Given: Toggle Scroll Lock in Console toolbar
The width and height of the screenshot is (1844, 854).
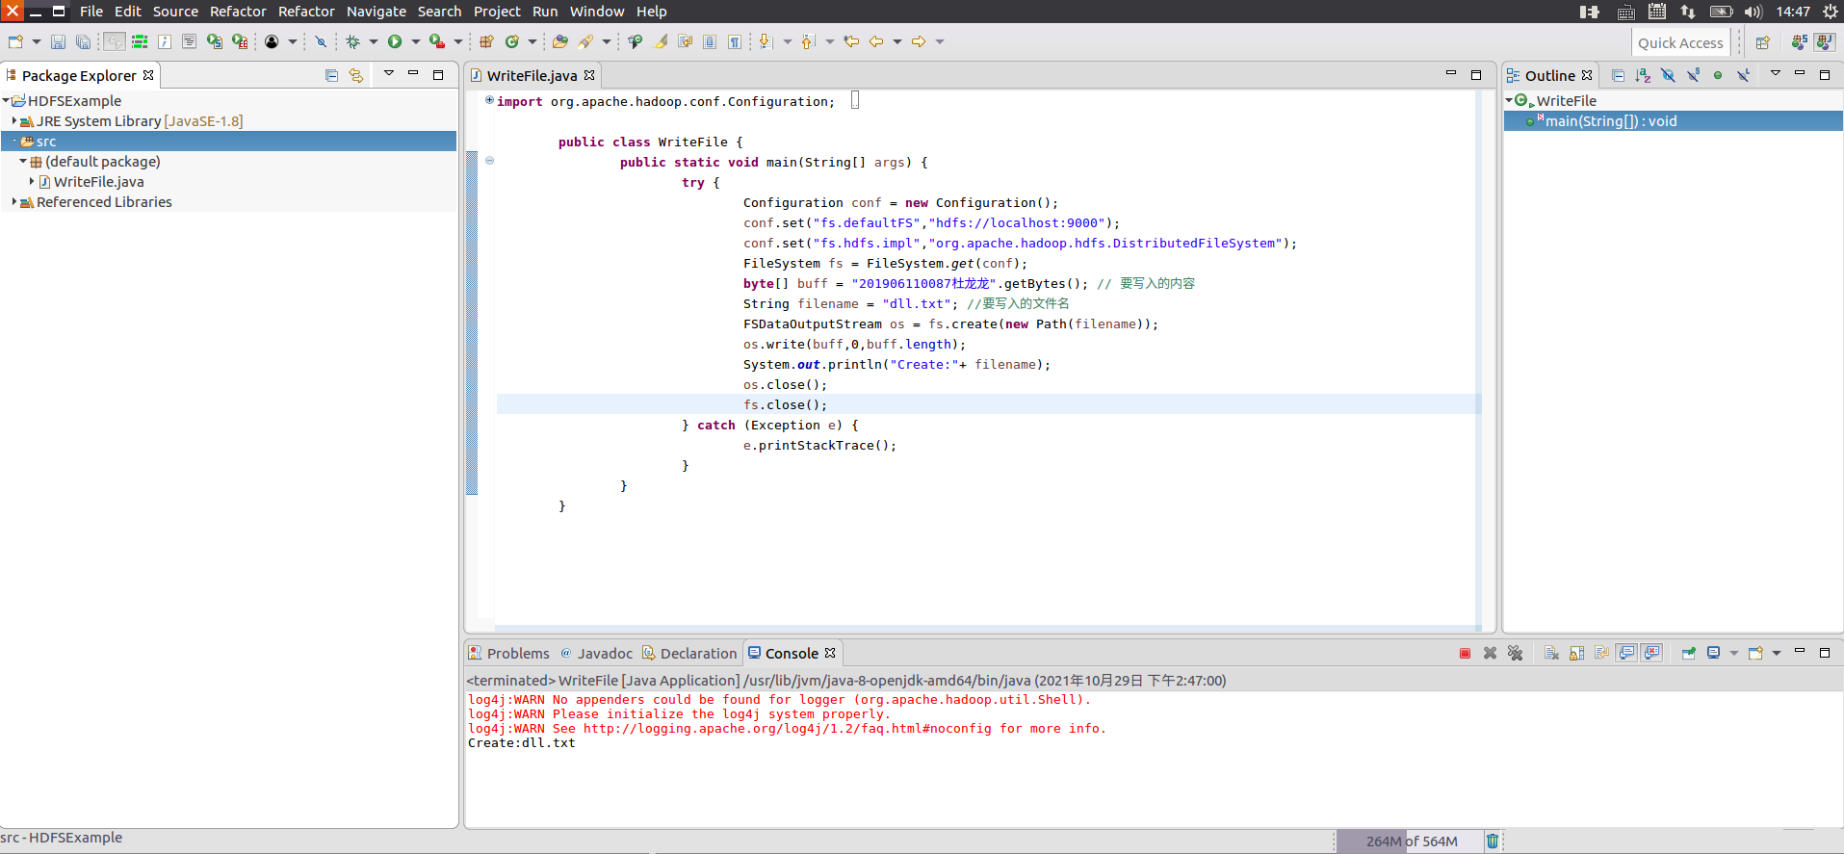Looking at the screenshot, I should click(x=1576, y=654).
